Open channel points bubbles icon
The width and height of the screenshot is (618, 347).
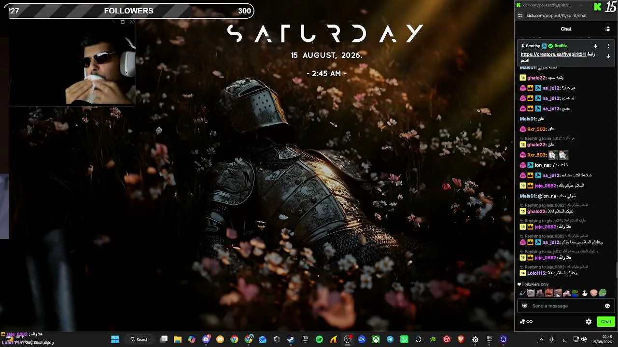pos(522,321)
